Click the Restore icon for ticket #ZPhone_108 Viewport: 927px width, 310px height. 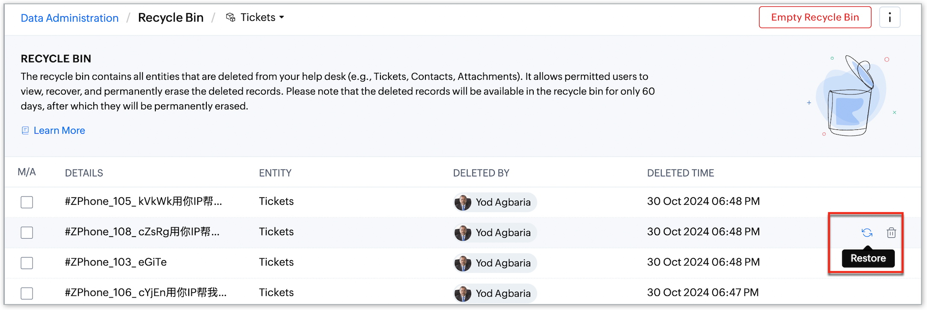867,233
